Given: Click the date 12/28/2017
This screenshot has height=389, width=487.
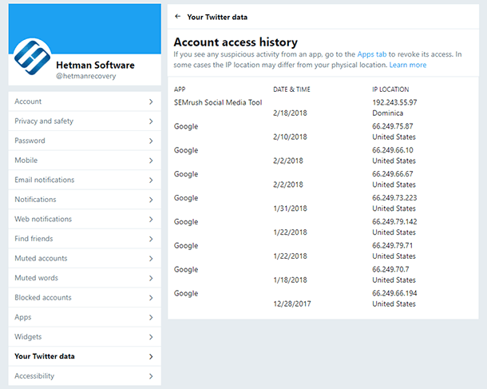Looking at the screenshot, I should point(292,304).
